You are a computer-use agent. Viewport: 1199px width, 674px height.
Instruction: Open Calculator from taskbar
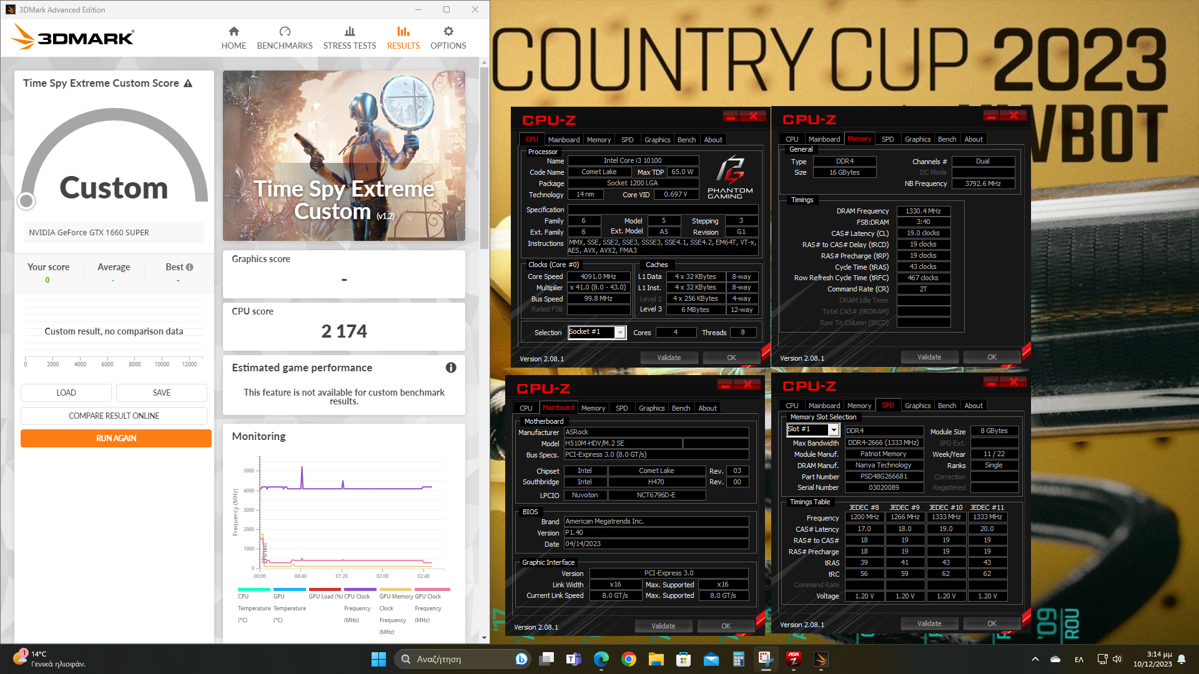[738, 659]
